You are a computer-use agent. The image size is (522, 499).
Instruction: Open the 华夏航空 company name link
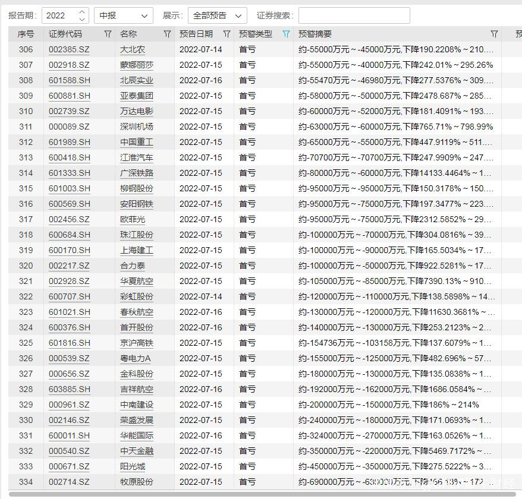[137, 281]
